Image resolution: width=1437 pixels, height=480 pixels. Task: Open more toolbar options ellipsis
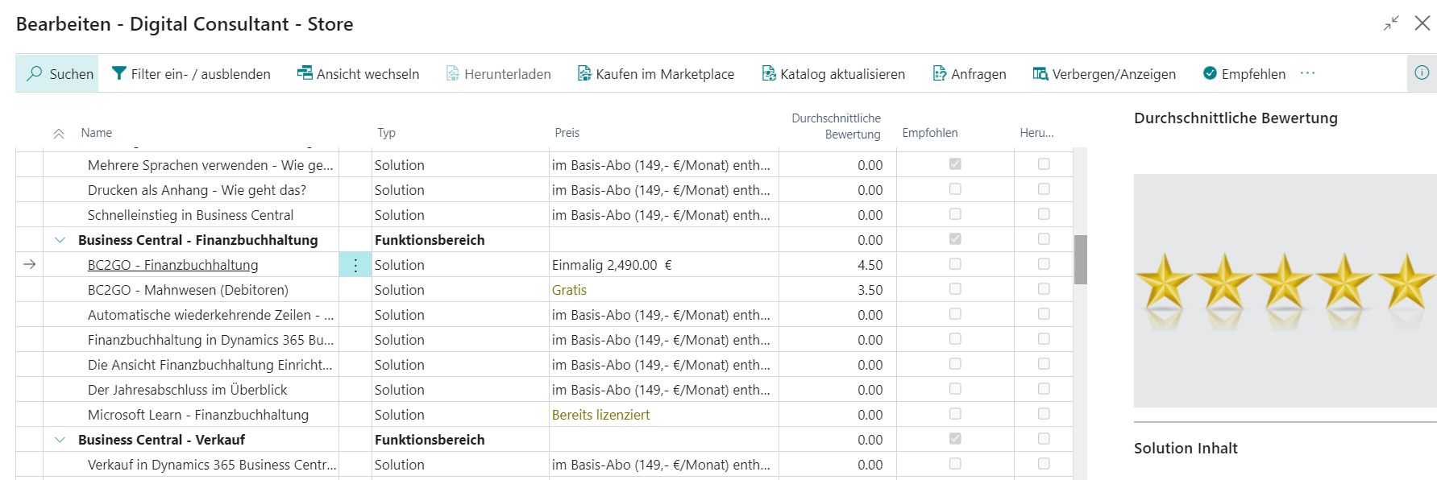click(1307, 73)
